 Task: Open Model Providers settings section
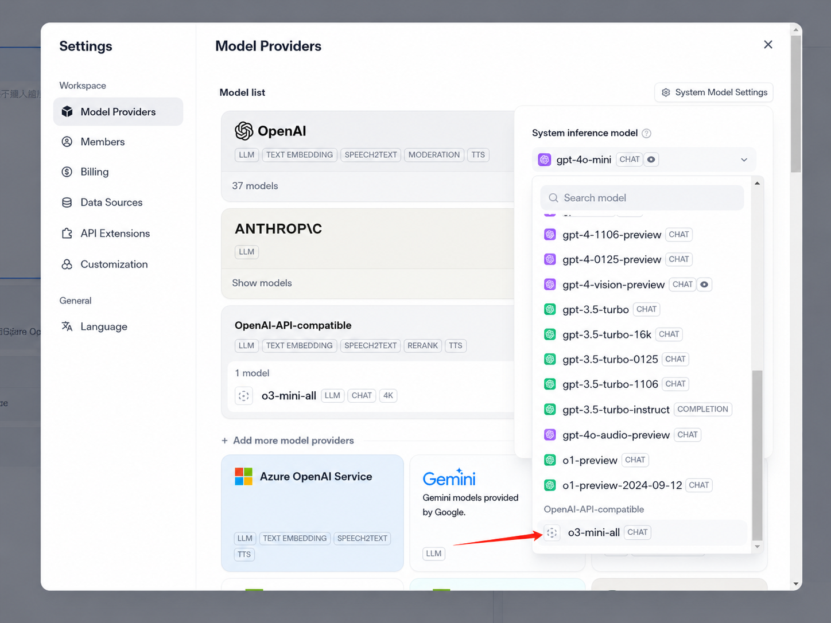click(118, 112)
